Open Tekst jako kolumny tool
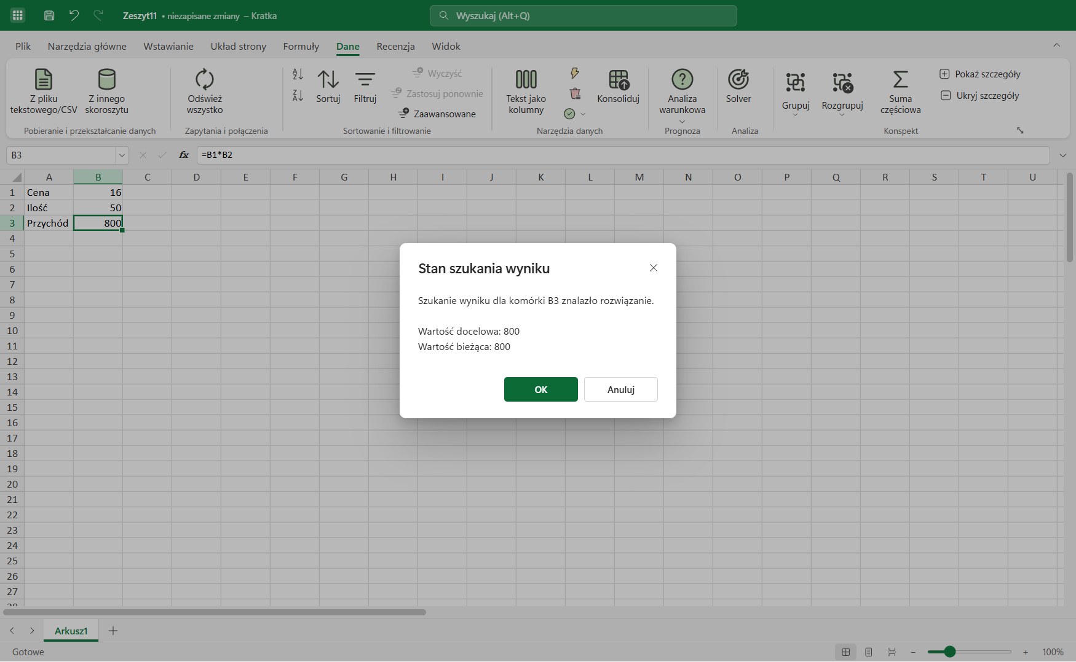The height and width of the screenshot is (662, 1076). (526, 92)
